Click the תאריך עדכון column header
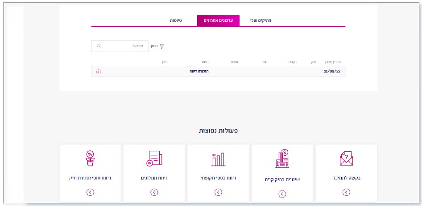The height and width of the screenshot is (206, 422). pos(332,62)
